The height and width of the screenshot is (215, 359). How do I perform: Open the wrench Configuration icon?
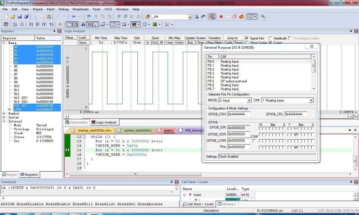(x=263, y=17)
